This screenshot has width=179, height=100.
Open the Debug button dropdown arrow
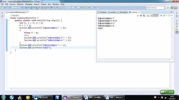click(x=29, y=8)
